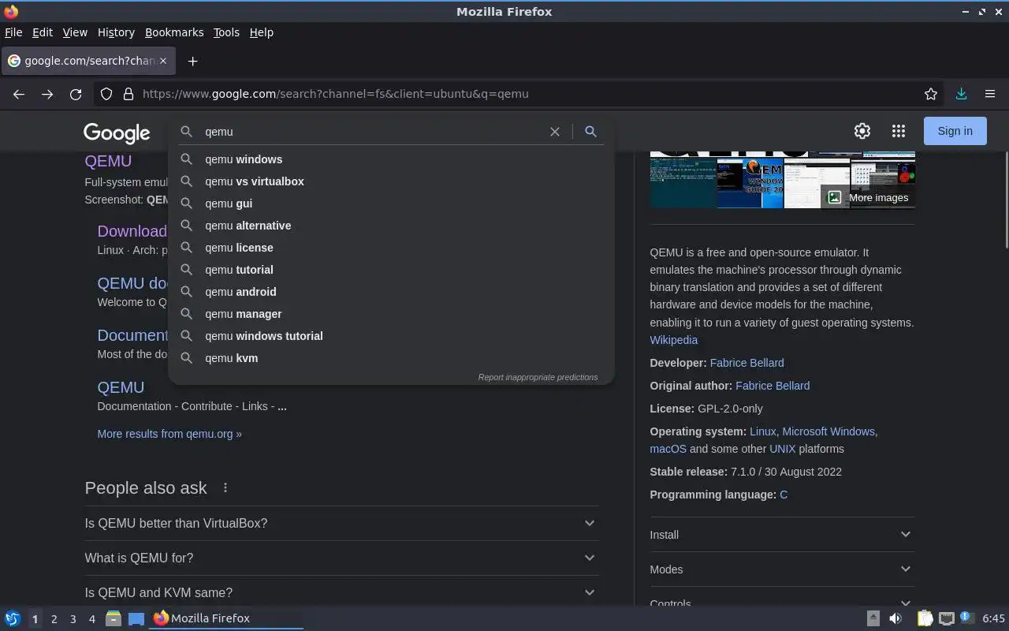Open the UNIX link
1009x631 pixels.
[782, 449]
